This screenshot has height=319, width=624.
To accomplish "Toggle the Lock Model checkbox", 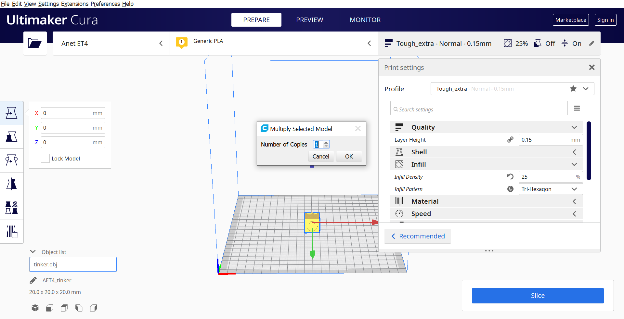I will (x=45, y=159).
